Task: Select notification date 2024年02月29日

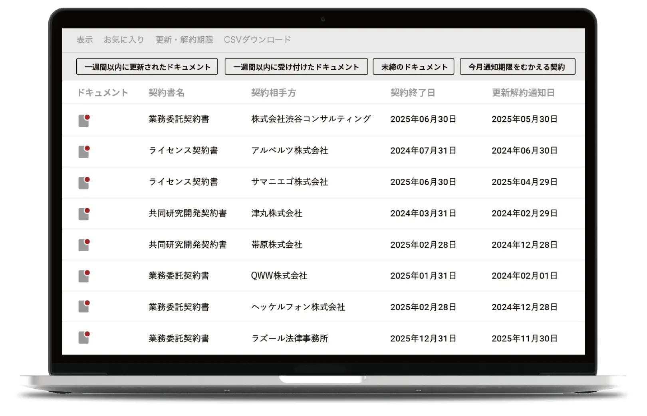Action: pyautogui.click(x=524, y=213)
